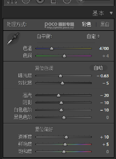
Task: Click the 鲜艳度 vibrance slider handle
Action: pyautogui.click(x=65, y=144)
